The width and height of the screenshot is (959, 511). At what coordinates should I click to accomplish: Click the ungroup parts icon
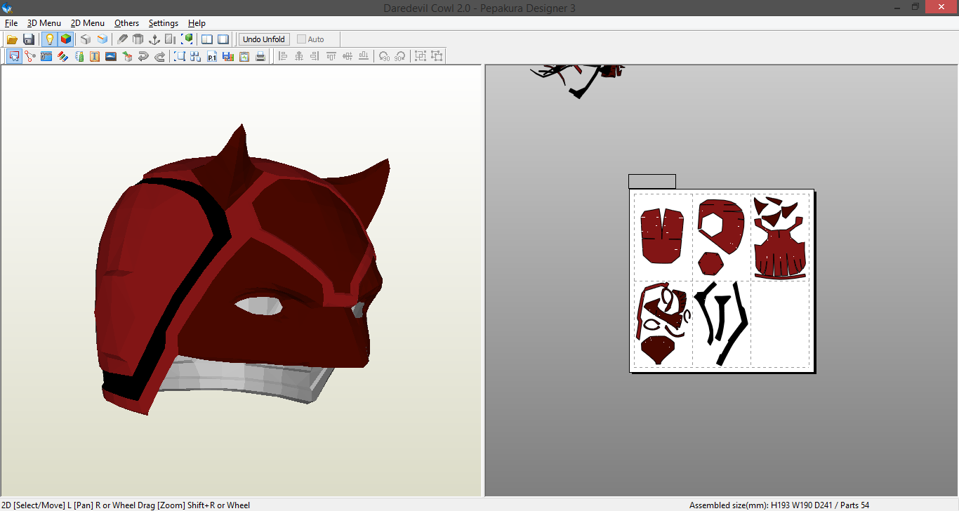(x=437, y=56)
